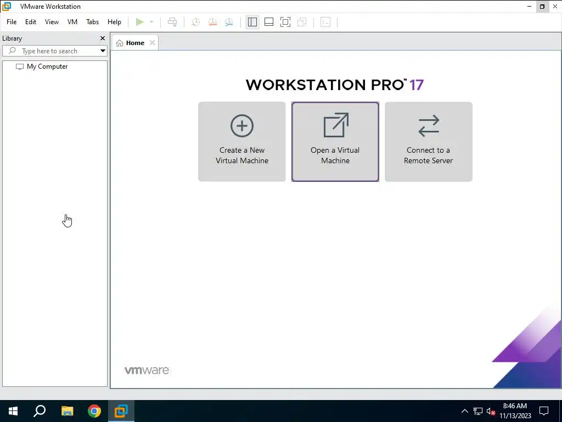562x422 pixels.
Task: Click Create a New Virtual Machine
Action: (242, 142)
